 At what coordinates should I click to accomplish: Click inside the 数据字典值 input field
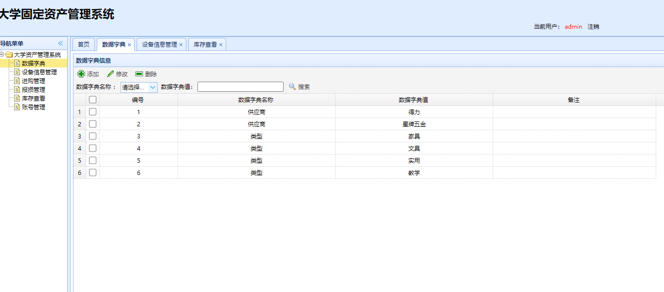(x=240, y=86)
